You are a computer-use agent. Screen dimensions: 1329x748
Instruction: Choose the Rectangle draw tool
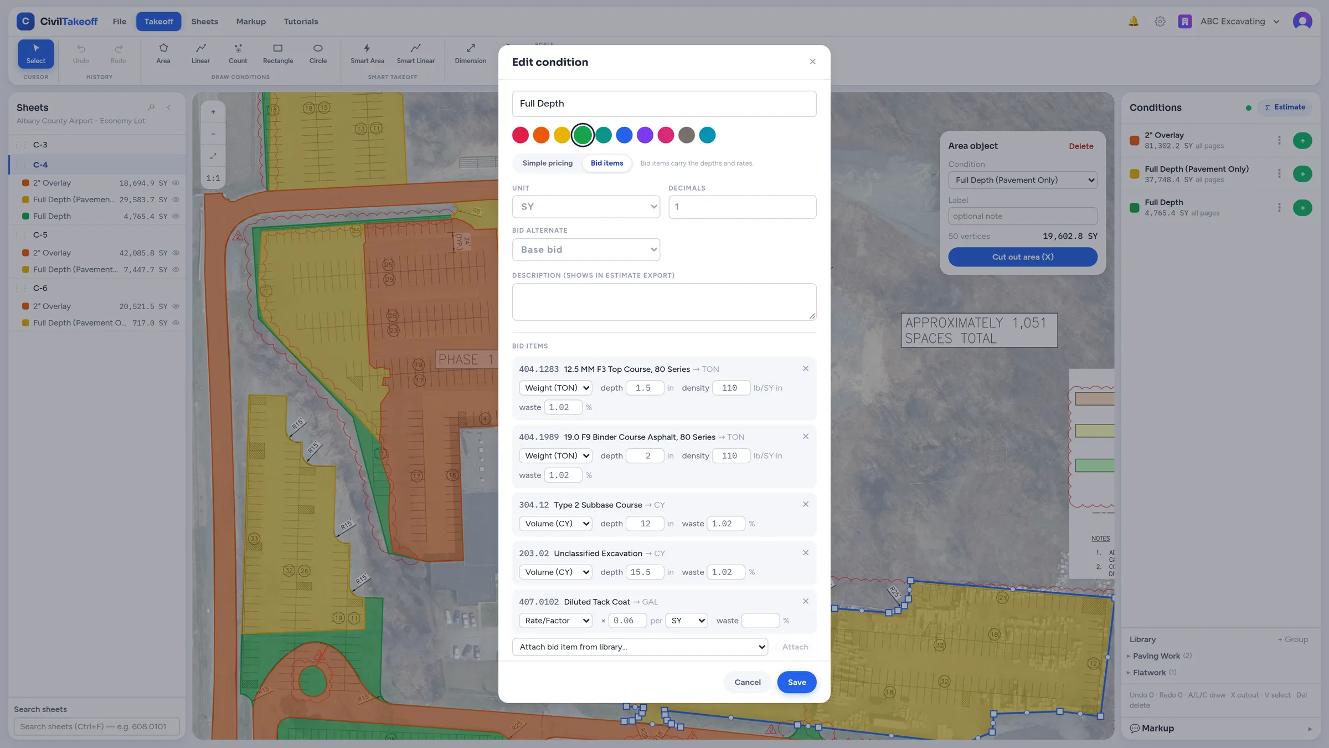[x=278, y=54]
